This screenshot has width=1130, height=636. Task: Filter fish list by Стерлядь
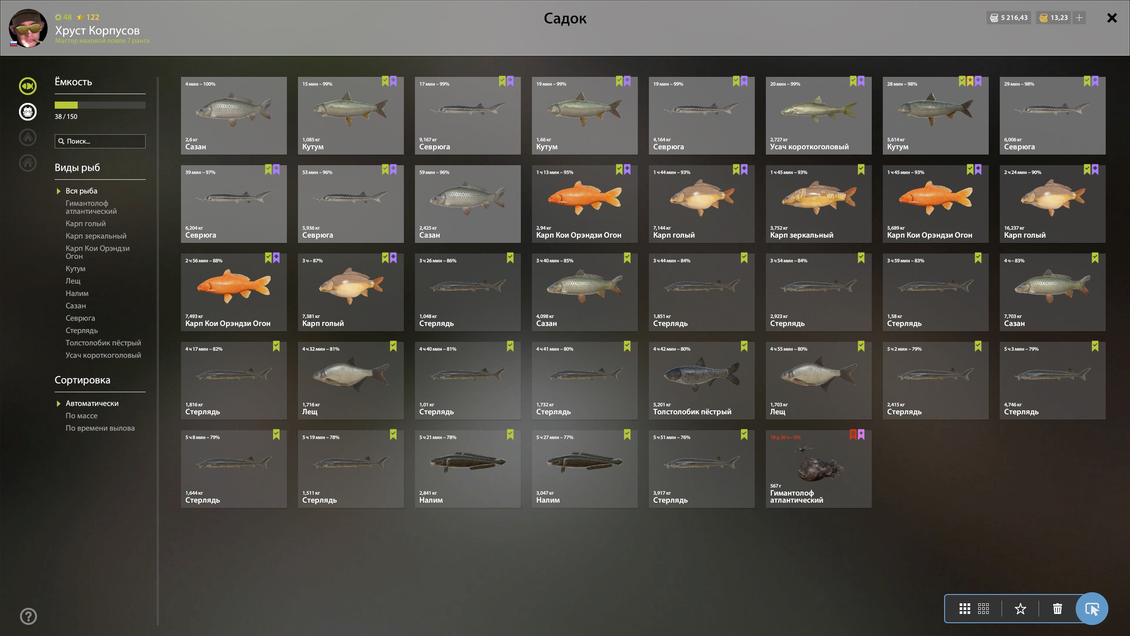[x=82, y=330]
